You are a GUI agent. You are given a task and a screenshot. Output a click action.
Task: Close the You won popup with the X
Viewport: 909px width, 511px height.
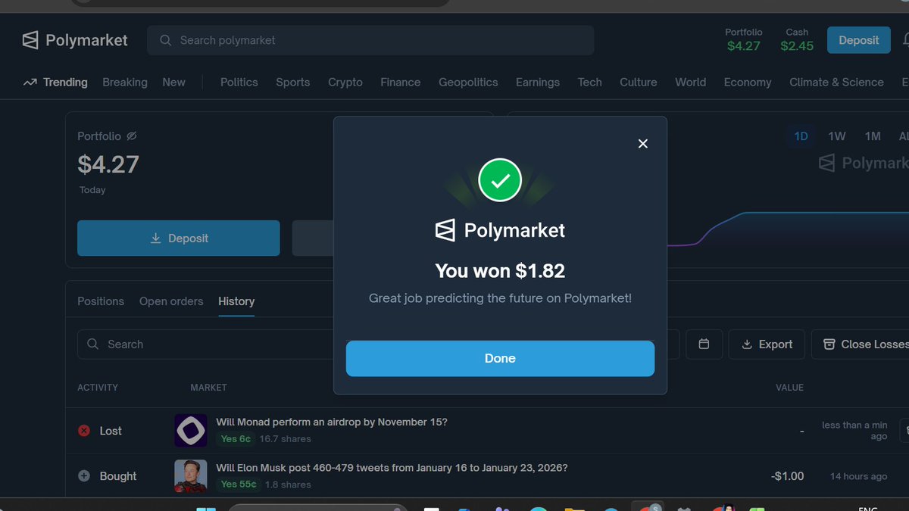click(643, 144)
